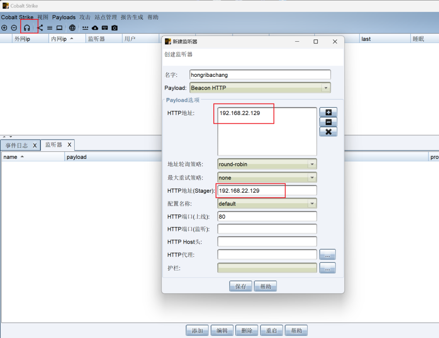
Task: Click the plus button beside HTTP地址 list
Action: click(x=328, y=112)
